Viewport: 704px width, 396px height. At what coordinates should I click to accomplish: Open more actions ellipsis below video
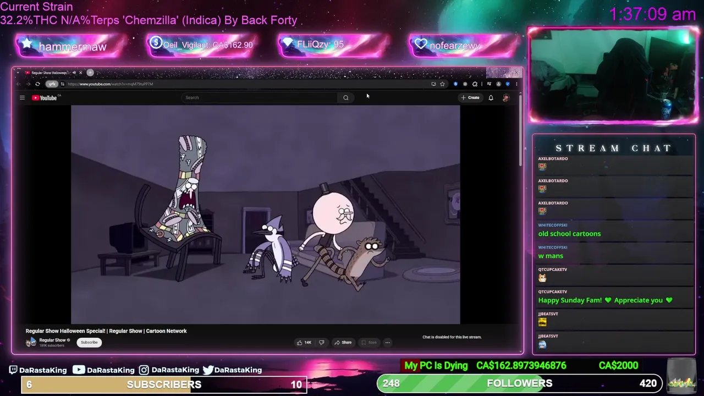tap(387, 343)
